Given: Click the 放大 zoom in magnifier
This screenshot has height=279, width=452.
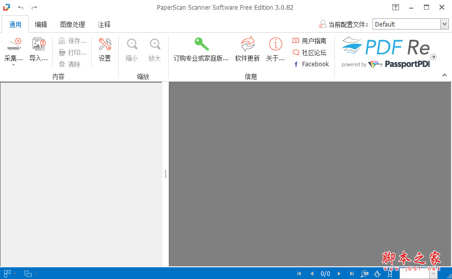Looking at the screenshot, I should click(155, 44).
